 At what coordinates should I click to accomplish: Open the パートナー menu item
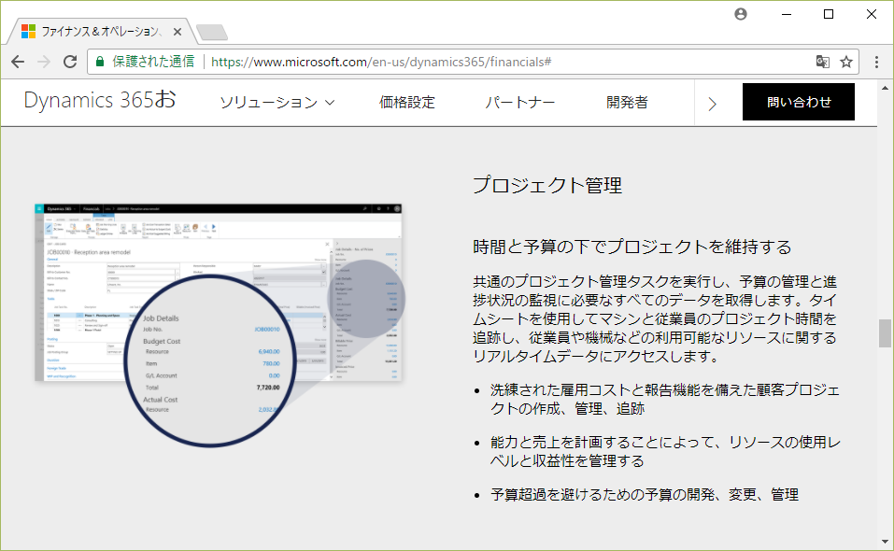pyautogui.click(x=519, y=103)
